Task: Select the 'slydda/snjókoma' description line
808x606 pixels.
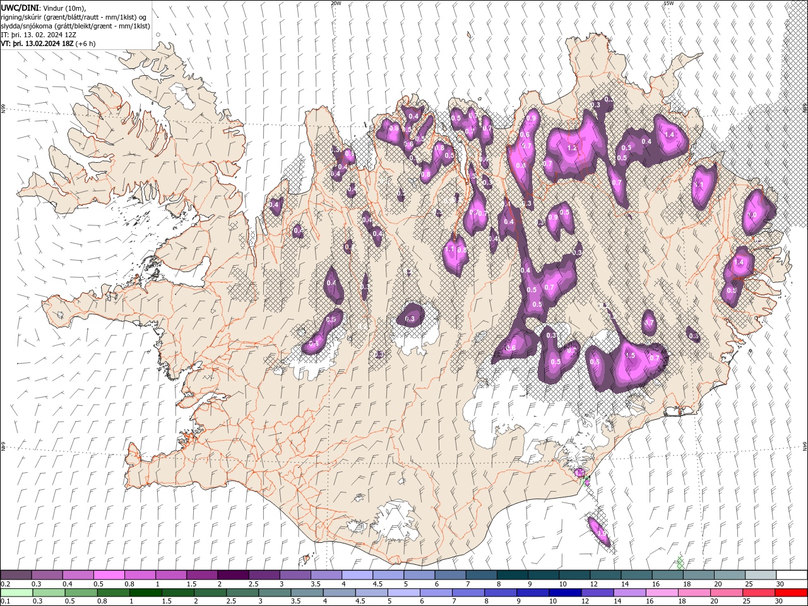Action: pos(76,26)
